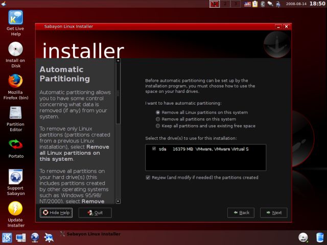
Task: Click the help panel scrollbar down arrow
Action: coord(118,201)
